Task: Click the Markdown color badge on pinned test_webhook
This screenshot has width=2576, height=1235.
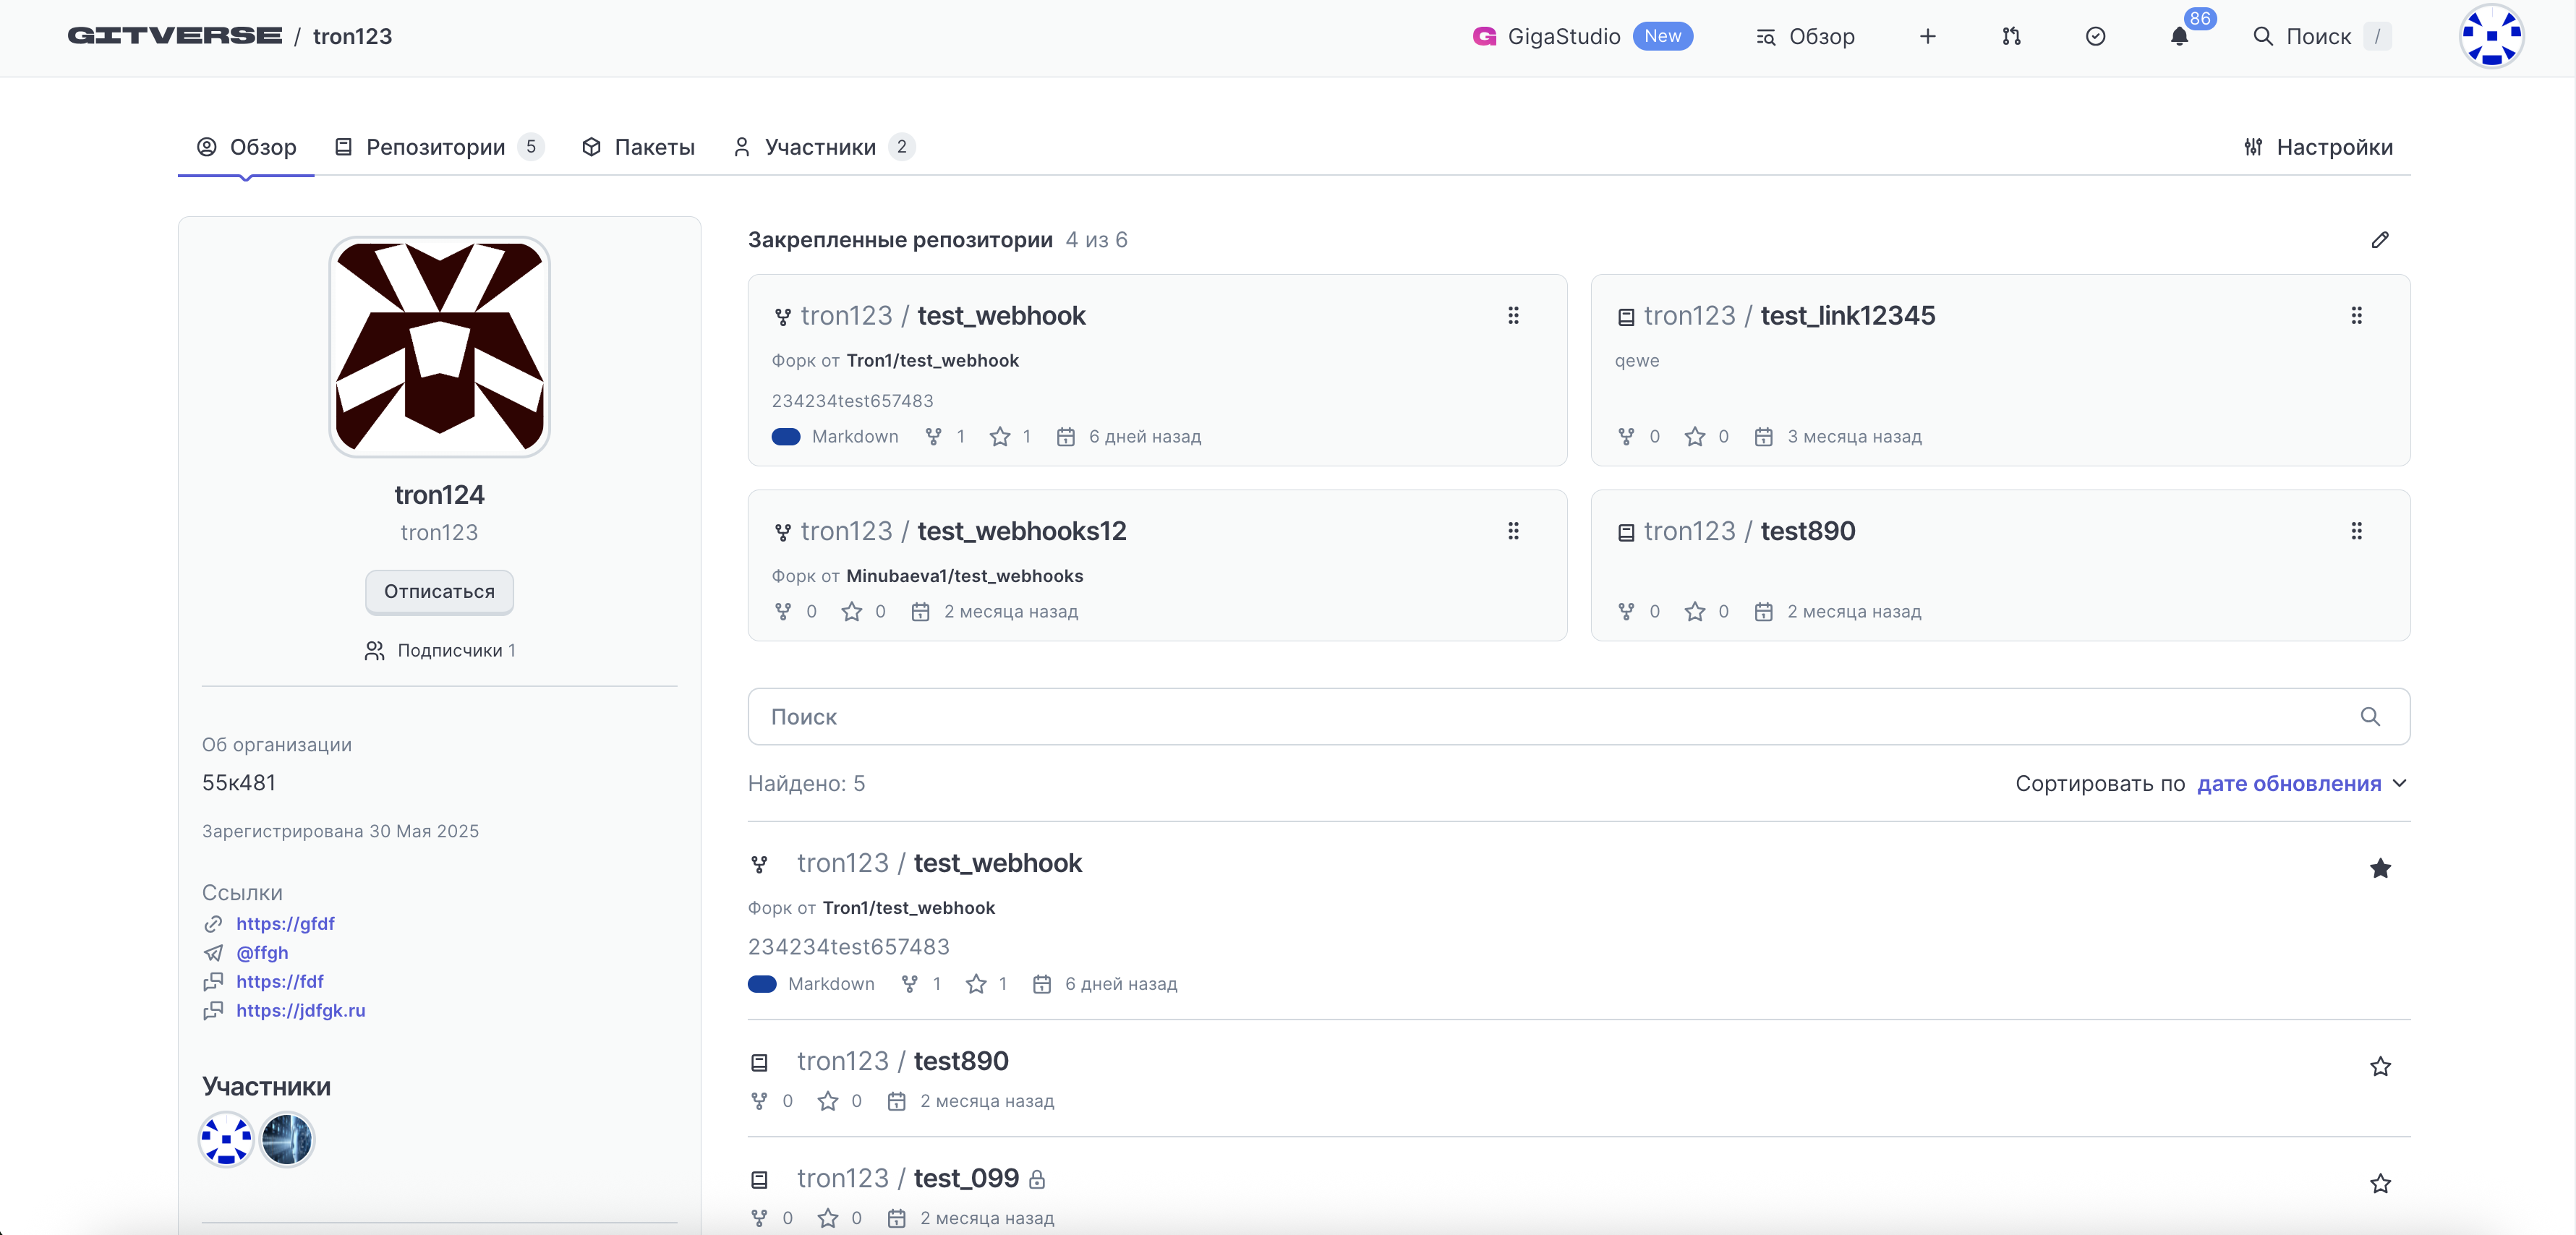Action: click(x=786, y=437)
